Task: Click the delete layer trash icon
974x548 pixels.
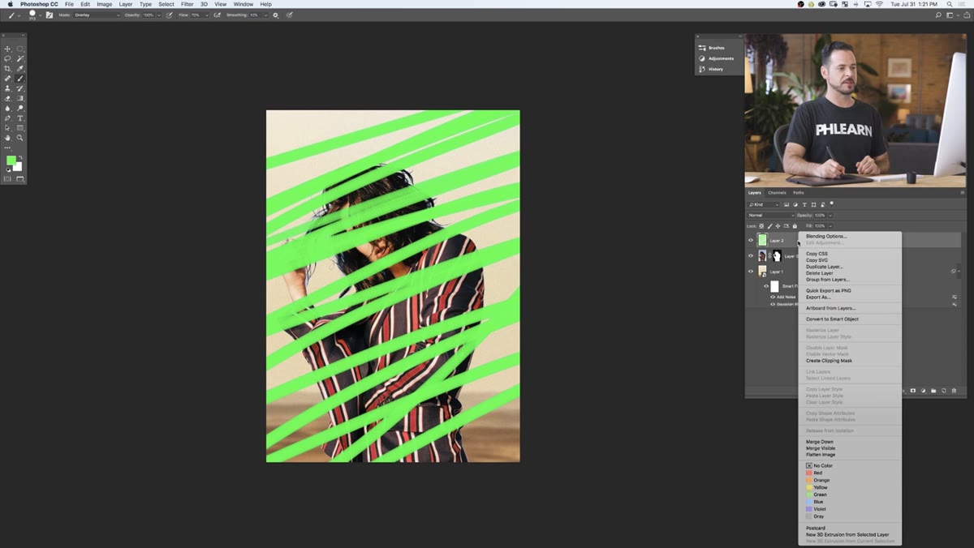Action: click(955, 391)
